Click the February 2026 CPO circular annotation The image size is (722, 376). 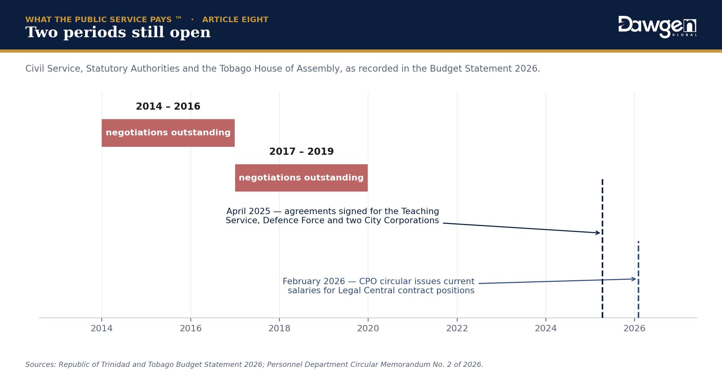[378, 286]
